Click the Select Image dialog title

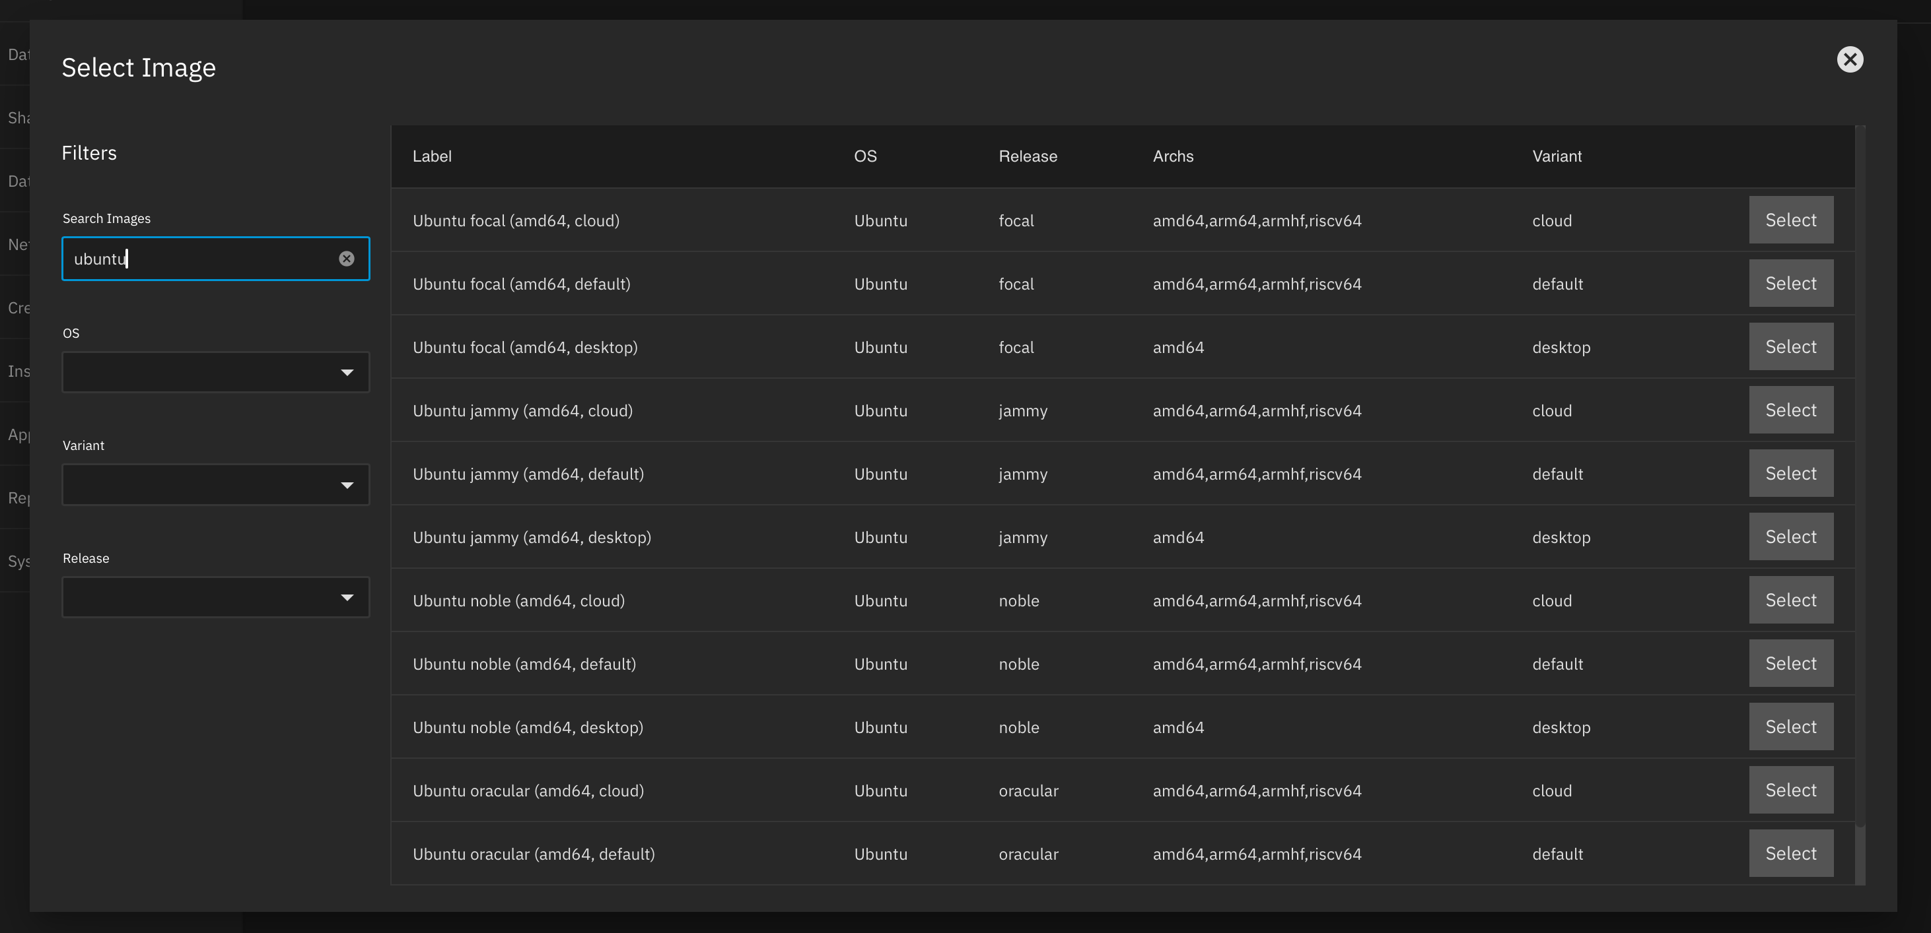coord(139,67)
